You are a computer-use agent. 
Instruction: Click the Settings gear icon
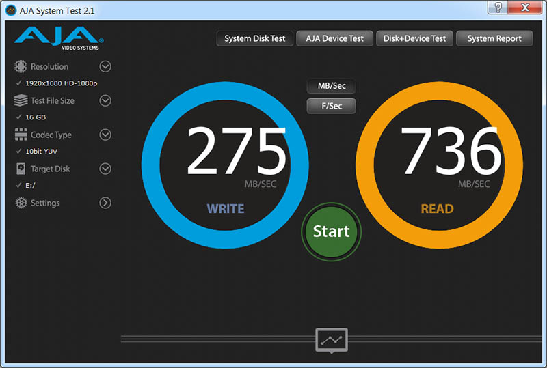(21, 203)
